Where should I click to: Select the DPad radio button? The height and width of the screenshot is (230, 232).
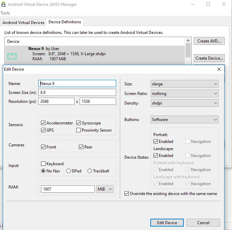68,171
